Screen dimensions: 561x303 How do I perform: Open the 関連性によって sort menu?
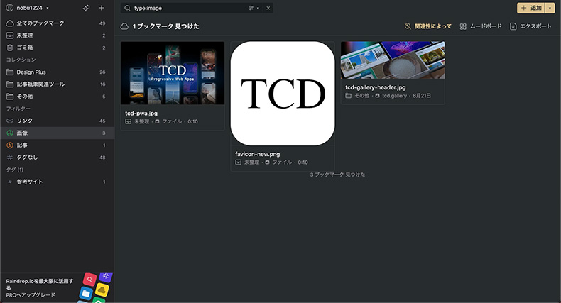click(x=428, y=26)
